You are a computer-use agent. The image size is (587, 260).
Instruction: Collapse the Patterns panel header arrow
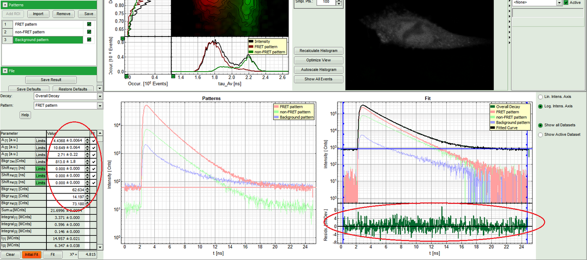(5, 5)
